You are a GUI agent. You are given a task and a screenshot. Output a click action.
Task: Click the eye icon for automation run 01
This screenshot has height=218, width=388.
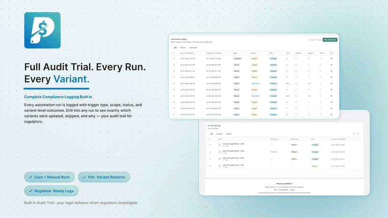[x=332, y=58]
